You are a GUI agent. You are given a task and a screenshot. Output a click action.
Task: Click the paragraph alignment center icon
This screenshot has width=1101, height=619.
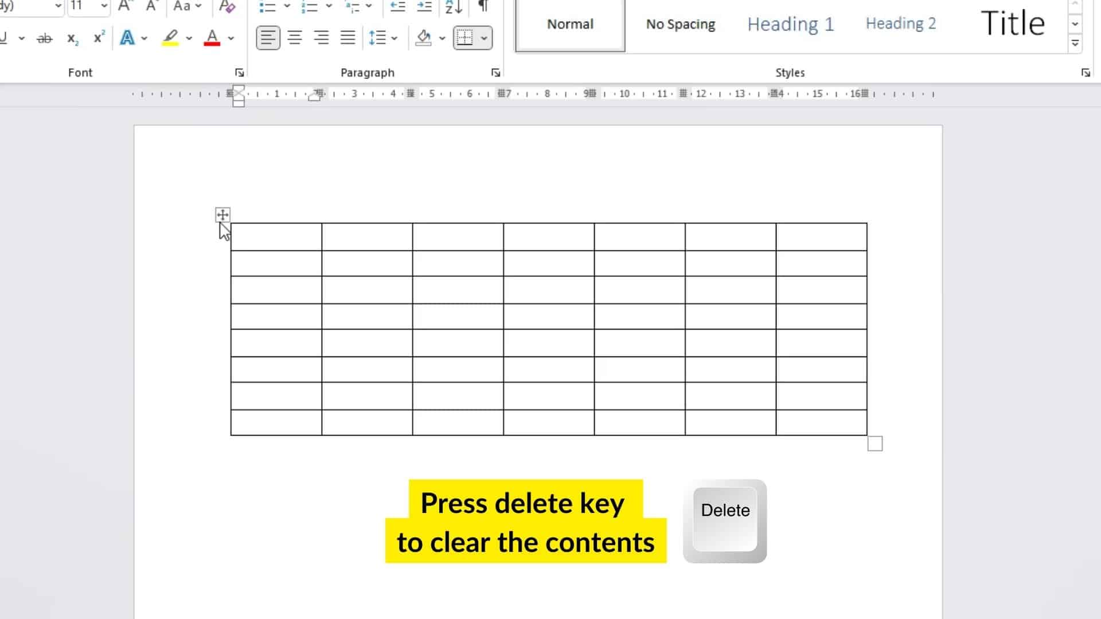click(x=294, y=38)
